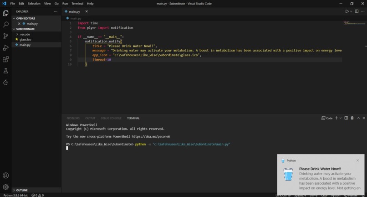Kill the terminal with the trash icon

352,118
